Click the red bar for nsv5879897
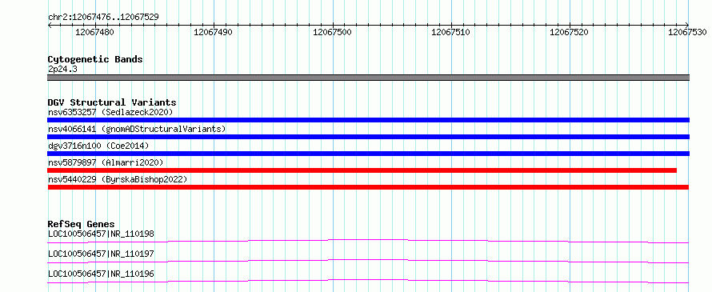The width and height of the screenshot is (712, 292). (362, 170)
